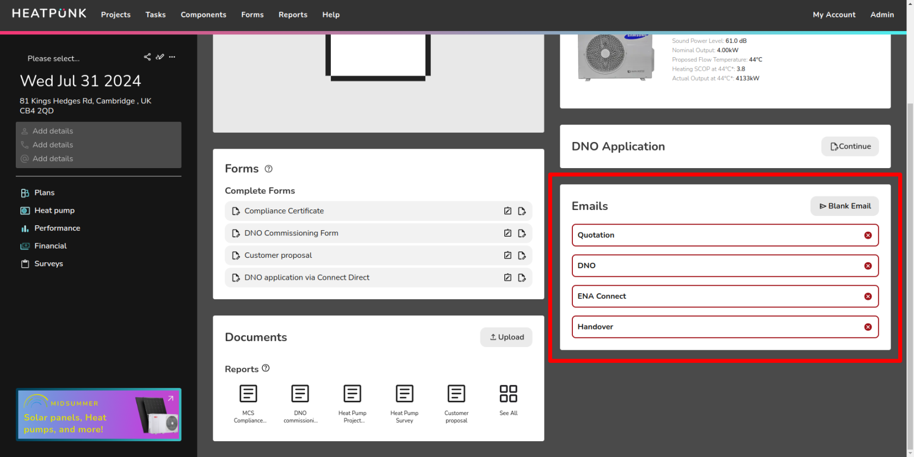The image size is (914, 457).
Task: Click the help icon next to Reports heading
Action: [265, 368]
